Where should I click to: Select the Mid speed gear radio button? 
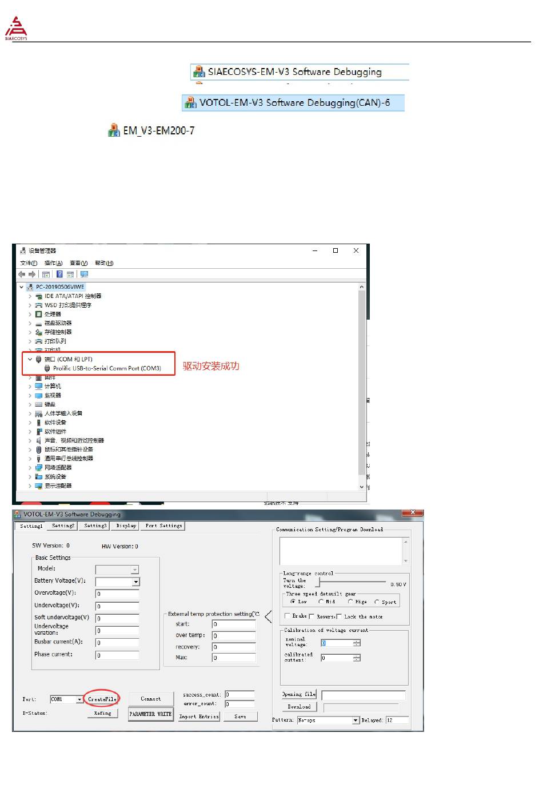321,602
